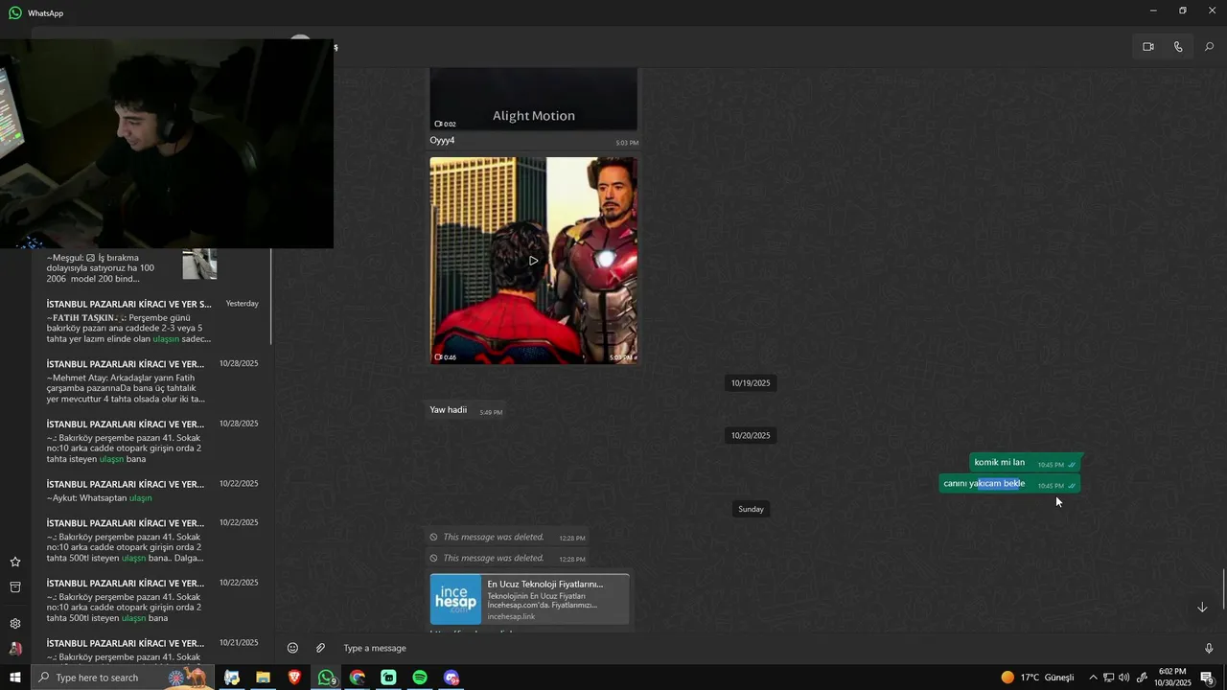Click the 10/20/2025 date separator
This screenshot has width=1227, height=690.
pyautogui.click(x=751, y=436)
